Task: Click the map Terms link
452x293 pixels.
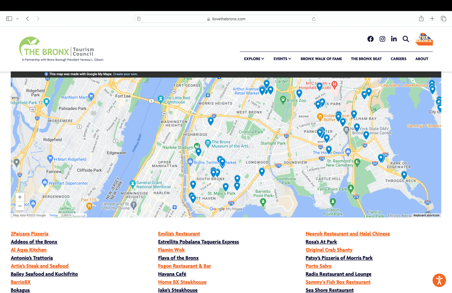Action: click(x=53, y=216)
